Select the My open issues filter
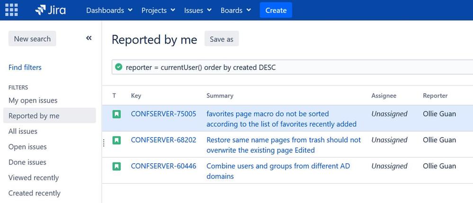Screen dimensions: 473x203 [x=33, y=100]
